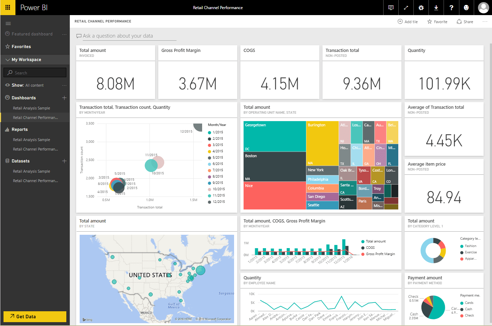
Task: Open the Notifications comment icon
Action: point(391,7)
